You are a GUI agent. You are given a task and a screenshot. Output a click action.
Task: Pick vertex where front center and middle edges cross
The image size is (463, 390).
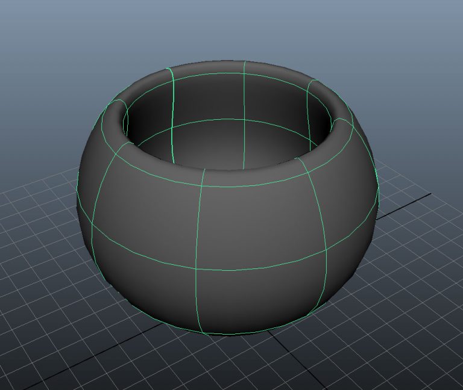tap(197, 270)
